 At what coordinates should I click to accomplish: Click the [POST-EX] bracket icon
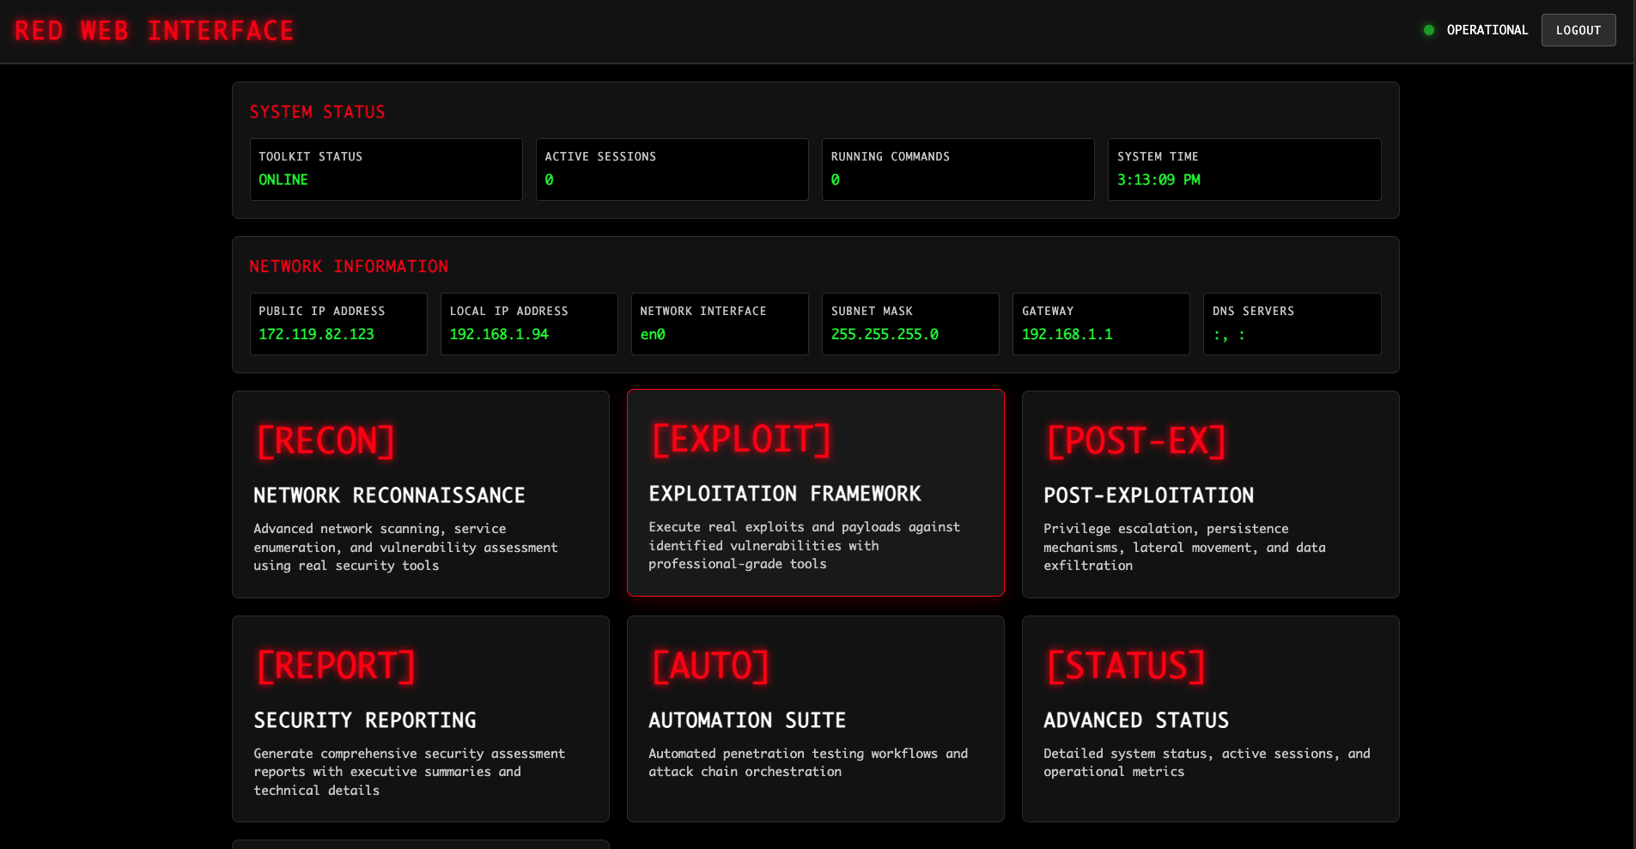[1136, 441]
